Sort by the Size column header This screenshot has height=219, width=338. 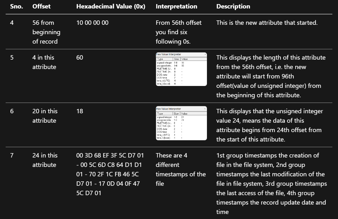[x=177, y=59]
